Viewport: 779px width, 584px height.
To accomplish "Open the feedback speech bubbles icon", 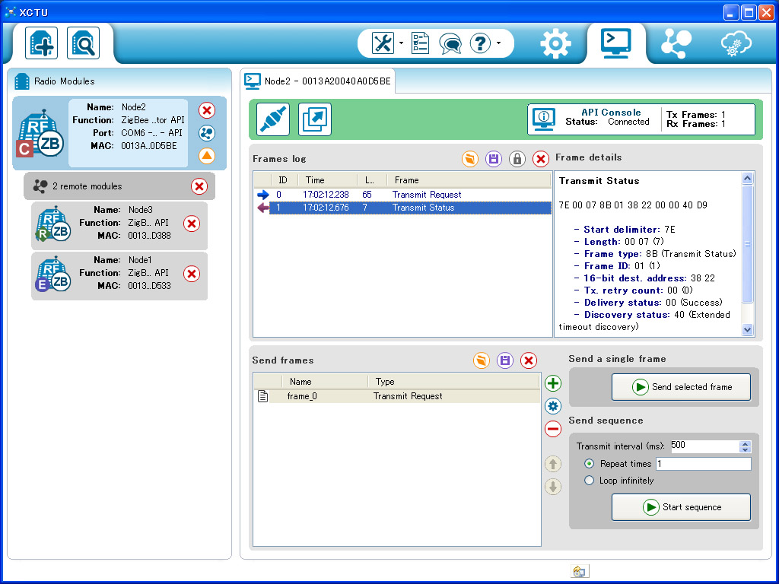I will (x=450, y=43).
